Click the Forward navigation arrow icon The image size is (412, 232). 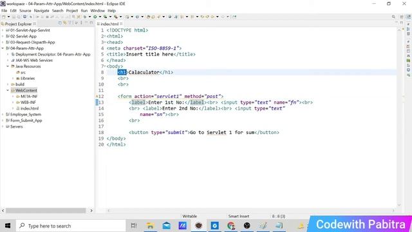[223, 17]
